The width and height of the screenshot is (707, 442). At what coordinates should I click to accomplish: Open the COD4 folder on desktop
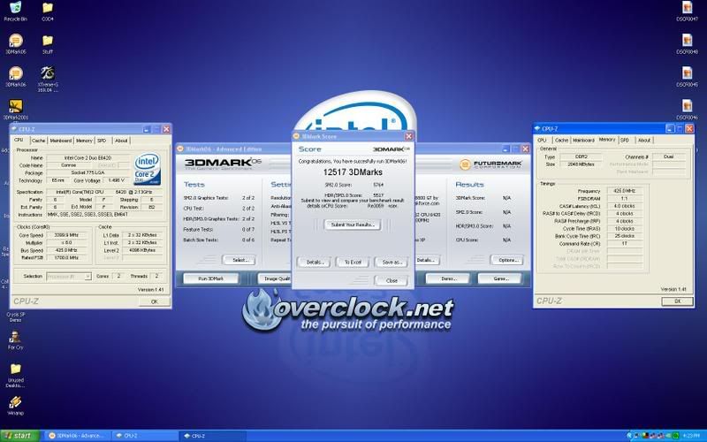coord(48,7)
